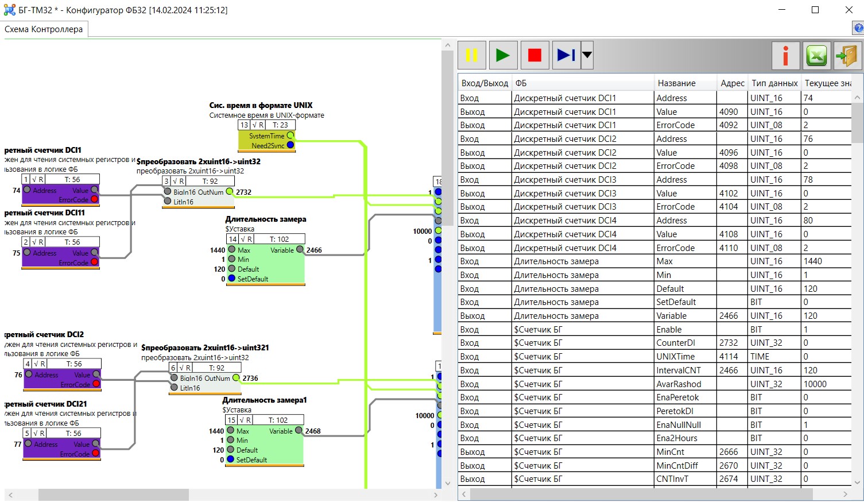Image resolution: width=864 pixels, height=502 pixels.
Task: Open info with the red 'i' icon
Action: [x=785, y=56]
